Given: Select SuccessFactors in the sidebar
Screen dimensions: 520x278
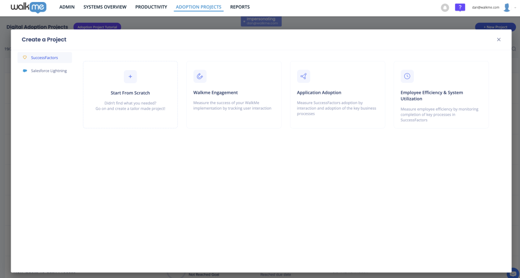Looking at the screenshot, I should tap(44, 57).
